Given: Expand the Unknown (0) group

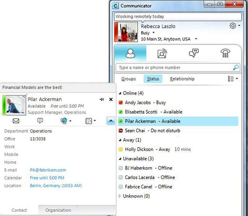Looking at the screenshot, I should 120,196.
